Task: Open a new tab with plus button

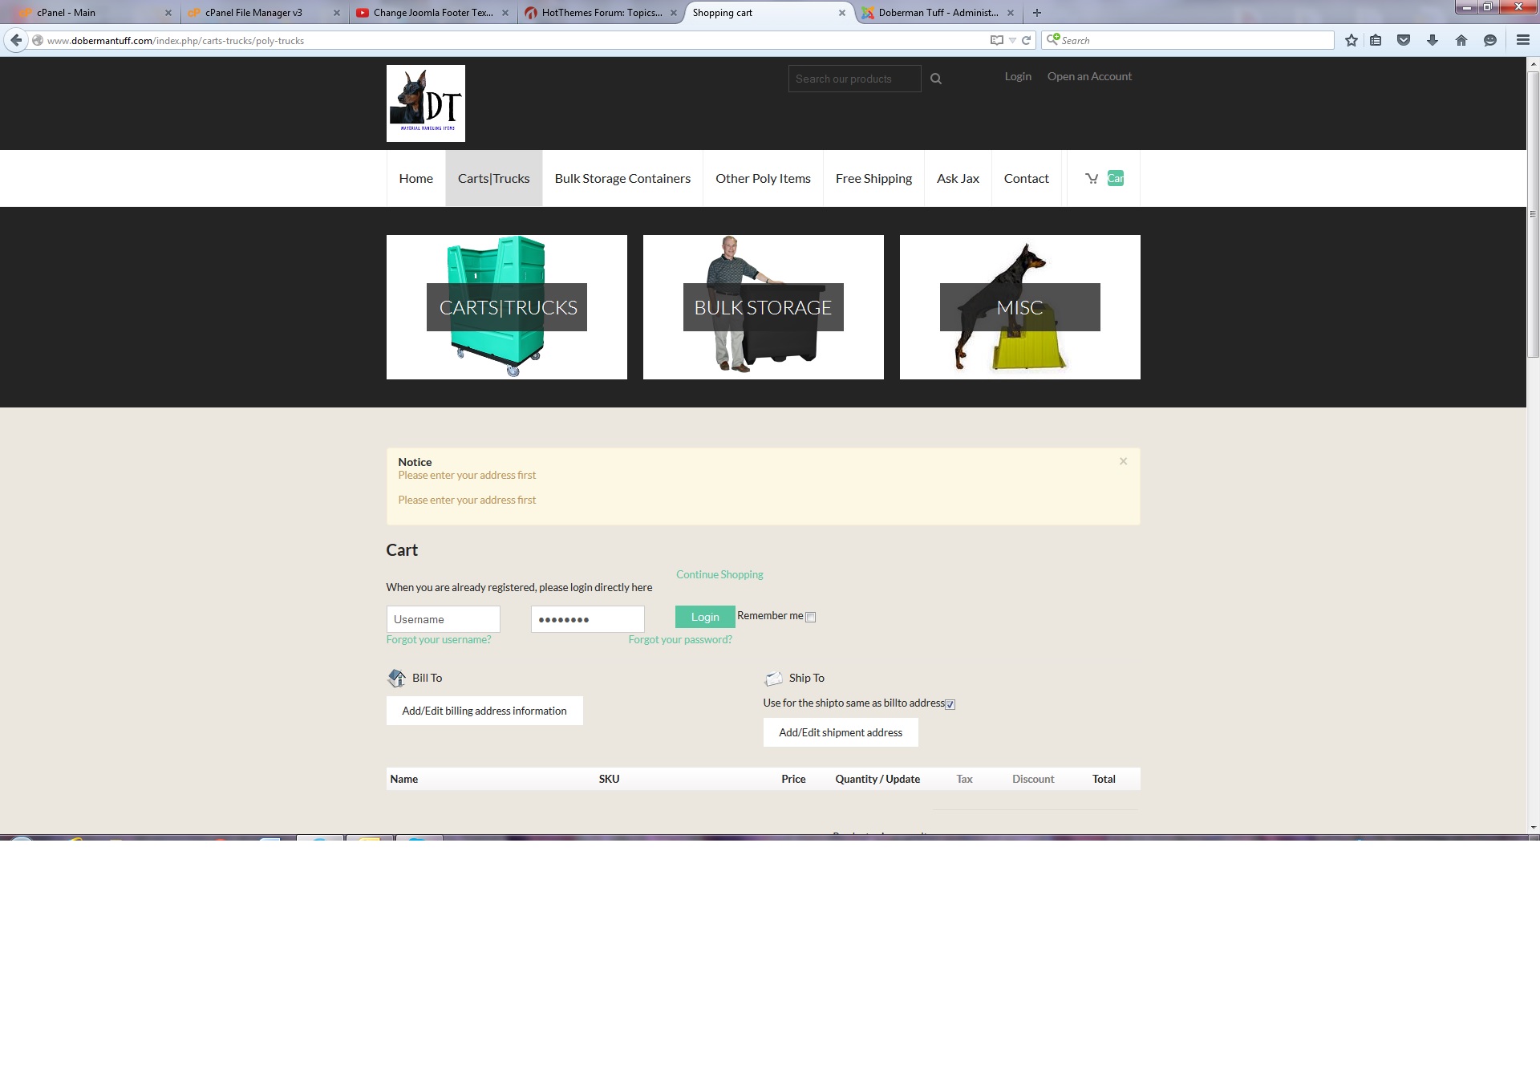Action: [x=1037, y=13]
